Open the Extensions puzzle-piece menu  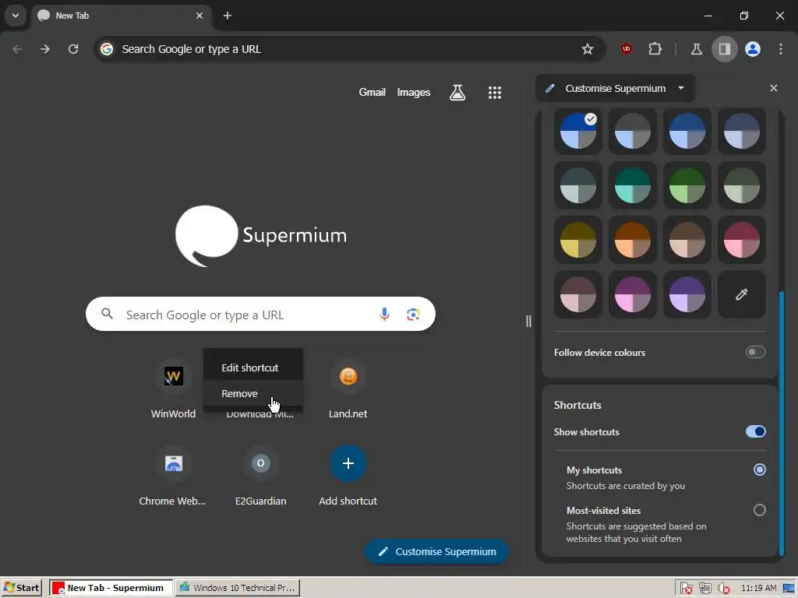[x=655, y=49]
